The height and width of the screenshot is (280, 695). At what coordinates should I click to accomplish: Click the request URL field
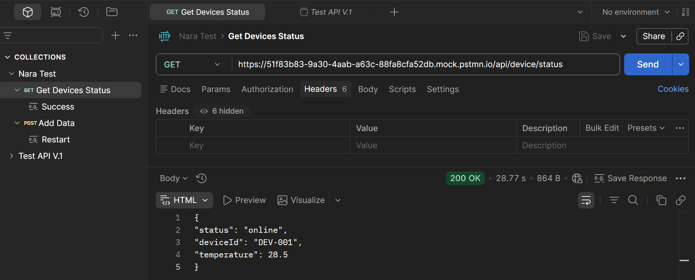(426, 64)
